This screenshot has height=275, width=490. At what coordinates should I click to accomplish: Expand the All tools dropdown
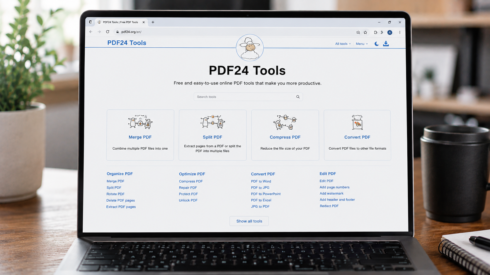click(x=343, y=44)
